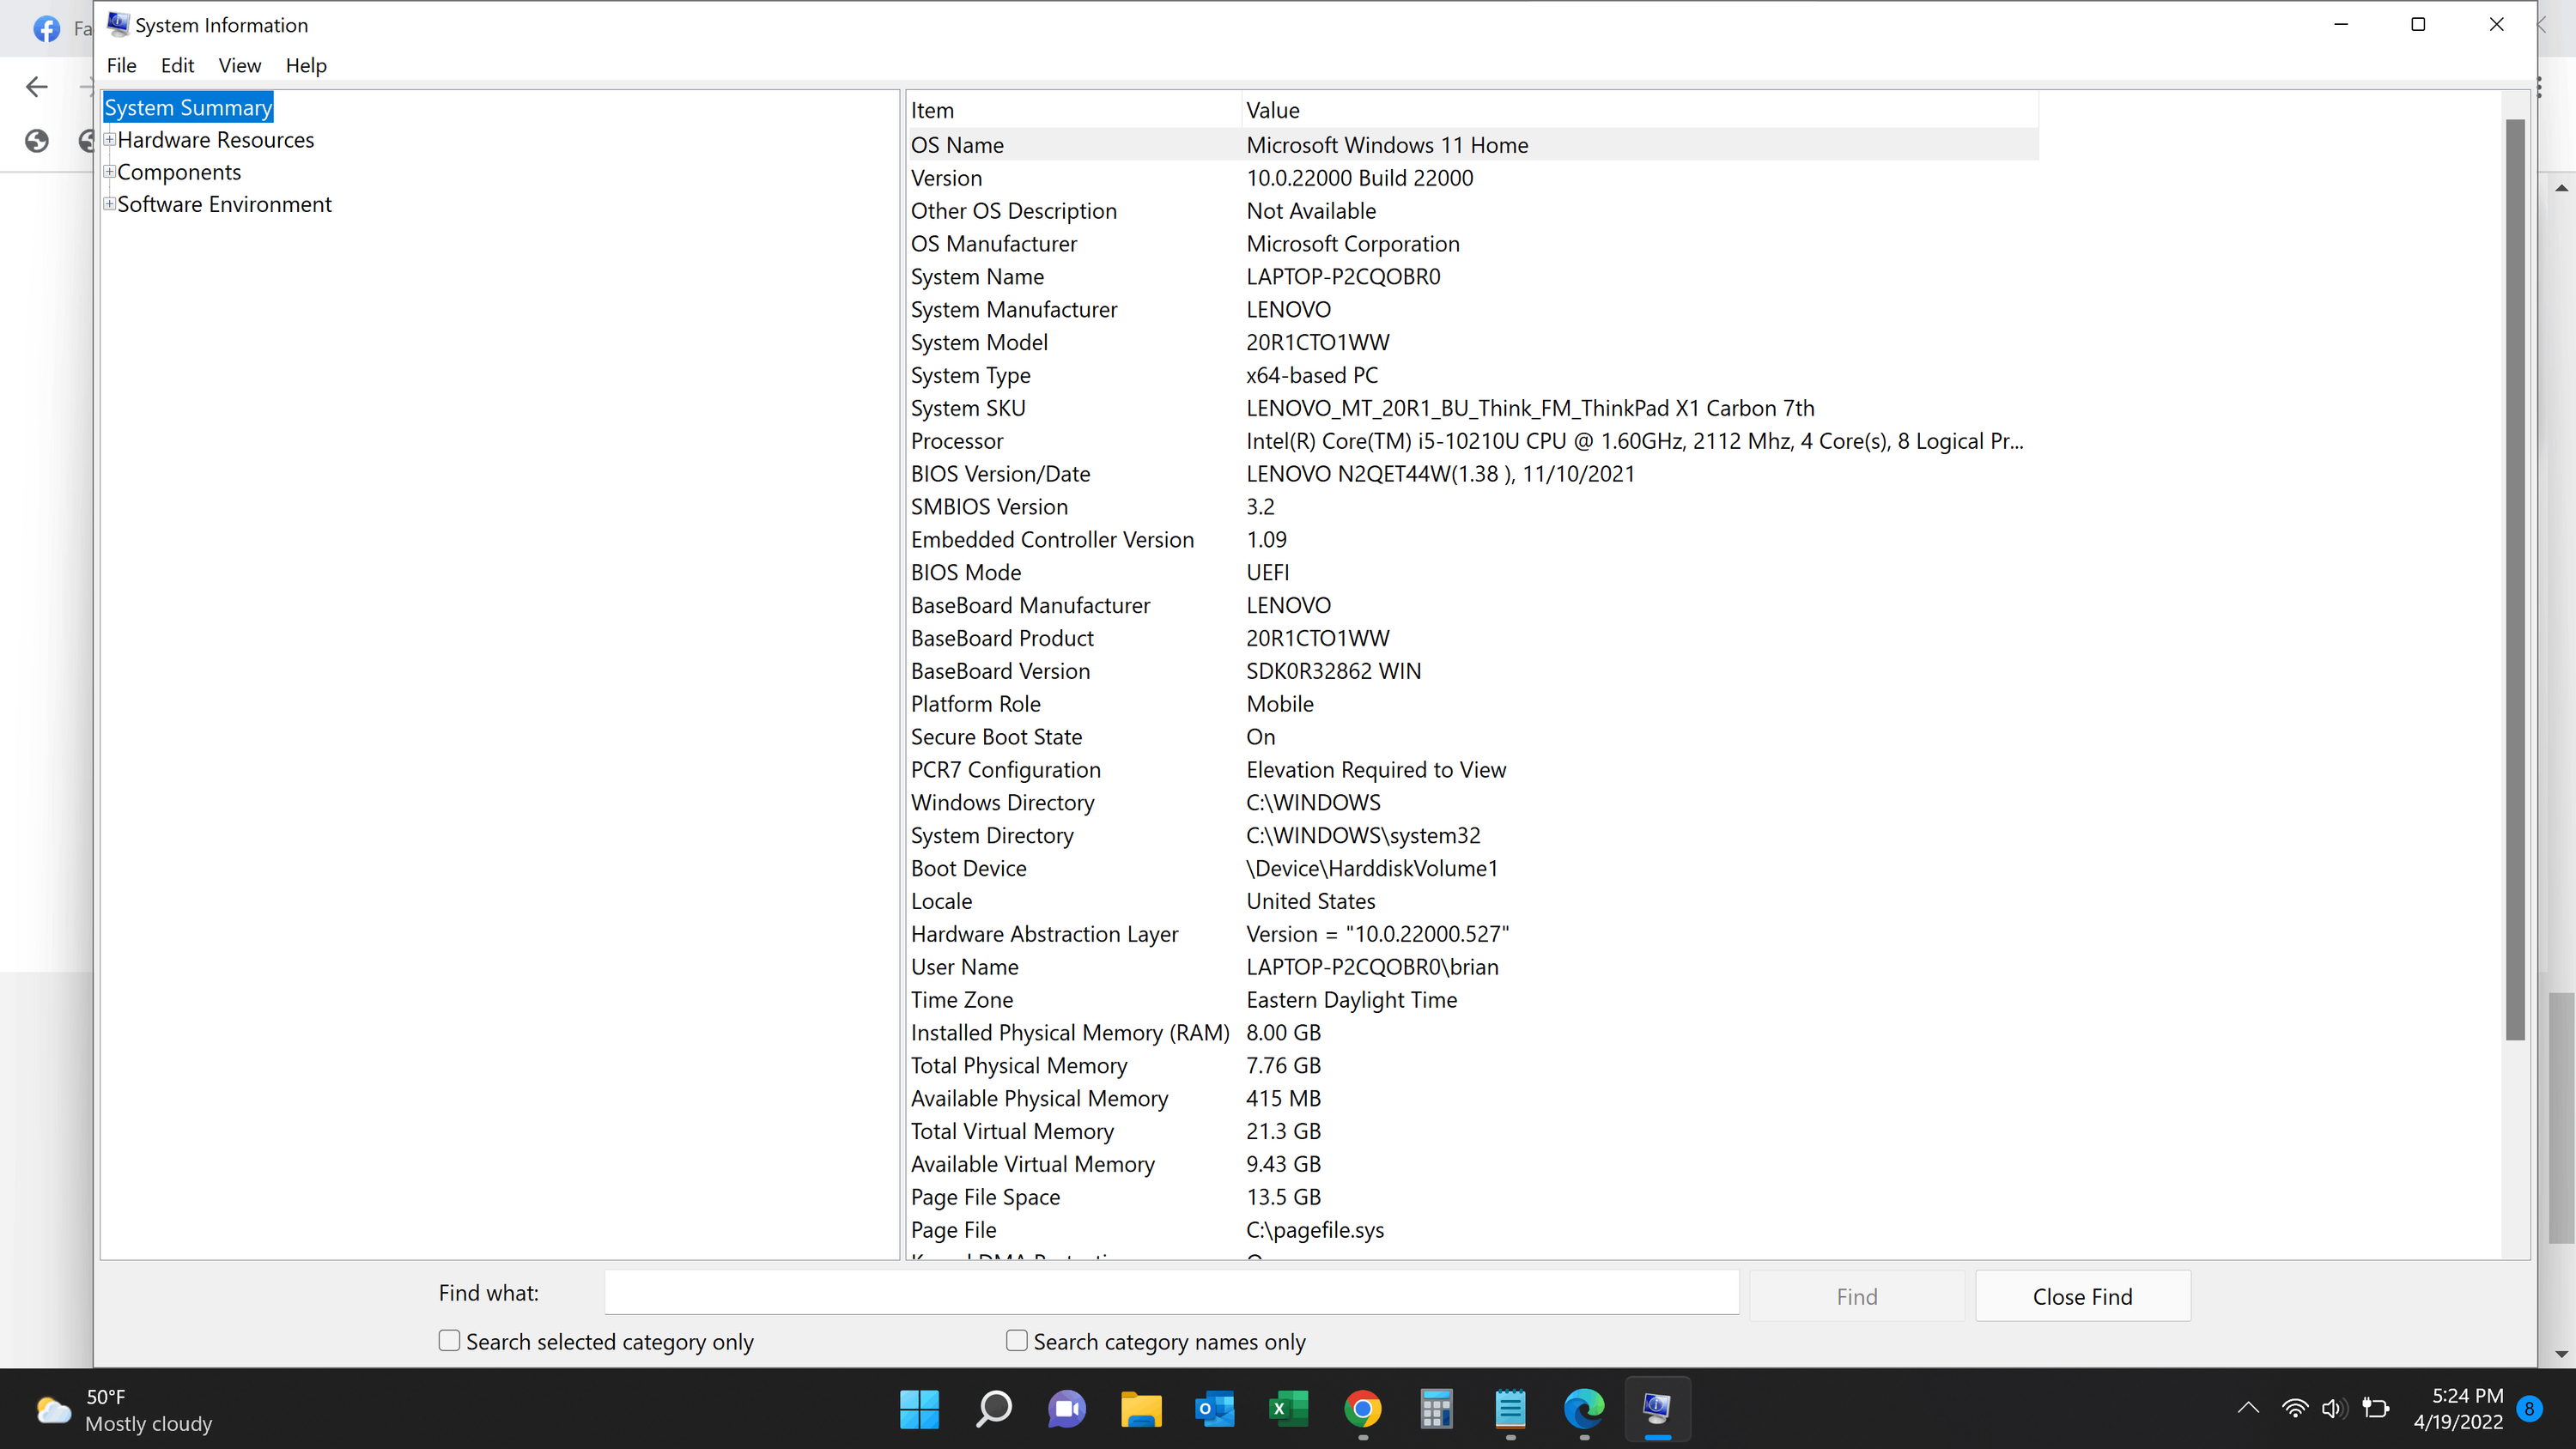The width and height of the screenshot is (2576, 1449).
Task: Show hidden tray icons chevron
Action: pyautogui.click(x=2248, y=1409)
